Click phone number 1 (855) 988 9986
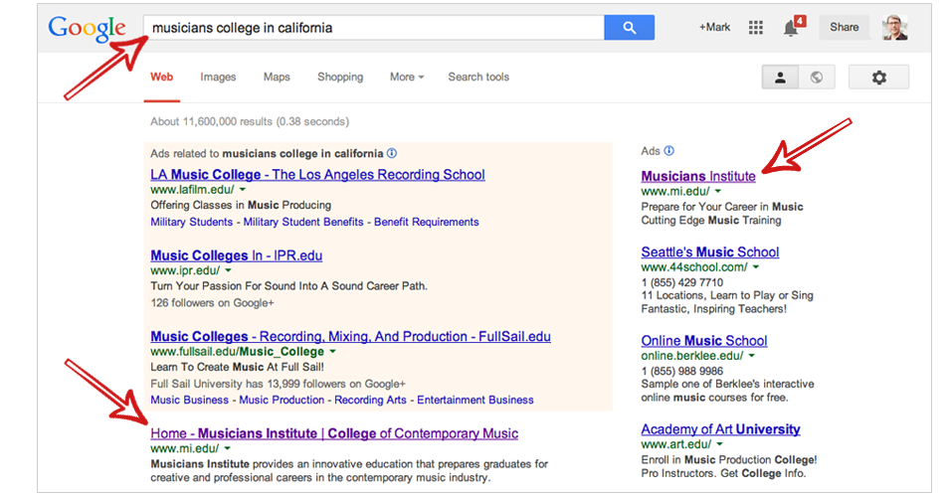This screenshot has height=497, width=948. [x=682, y=372]
